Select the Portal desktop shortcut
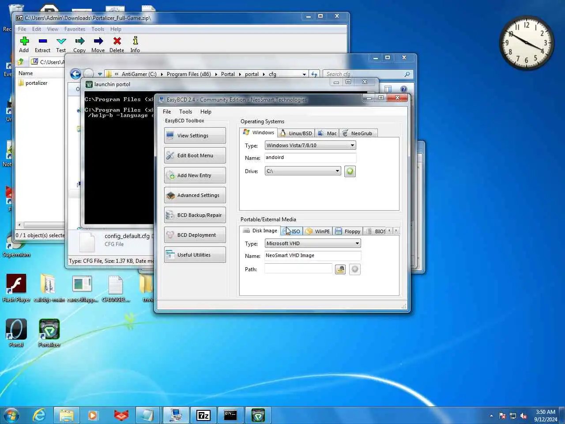 pos(16,333)
